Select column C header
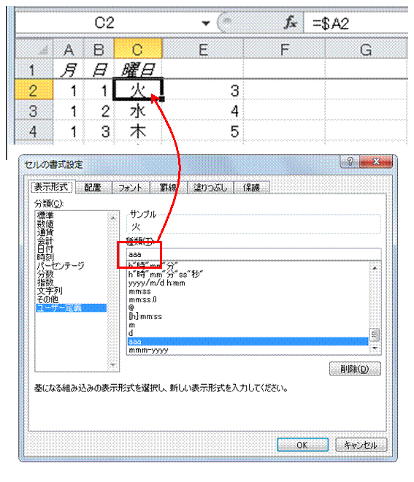Screen dimensions: 414x482 click(138, 49)
